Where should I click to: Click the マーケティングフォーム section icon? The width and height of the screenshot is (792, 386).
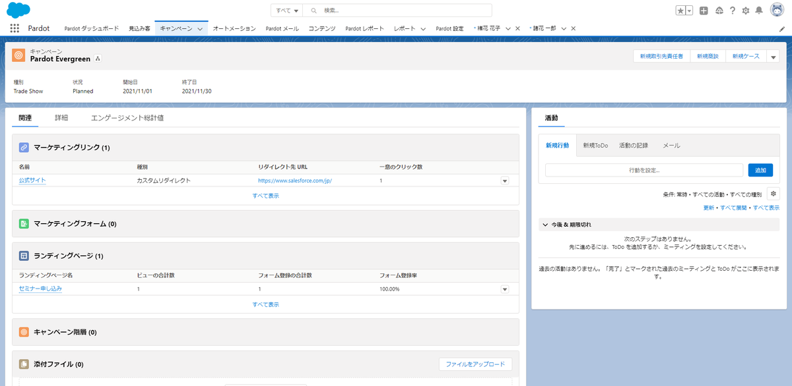pos(24,224)
